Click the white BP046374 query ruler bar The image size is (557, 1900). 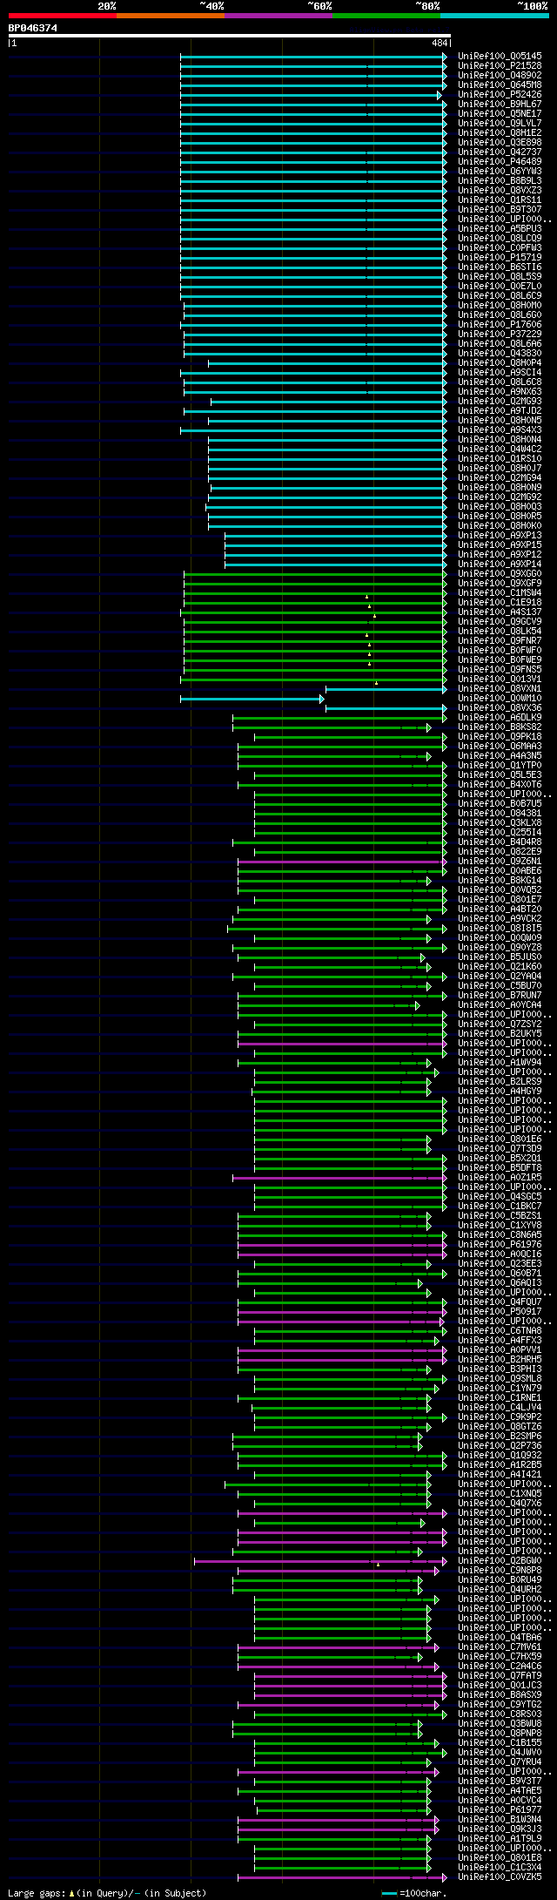[230, 36]
